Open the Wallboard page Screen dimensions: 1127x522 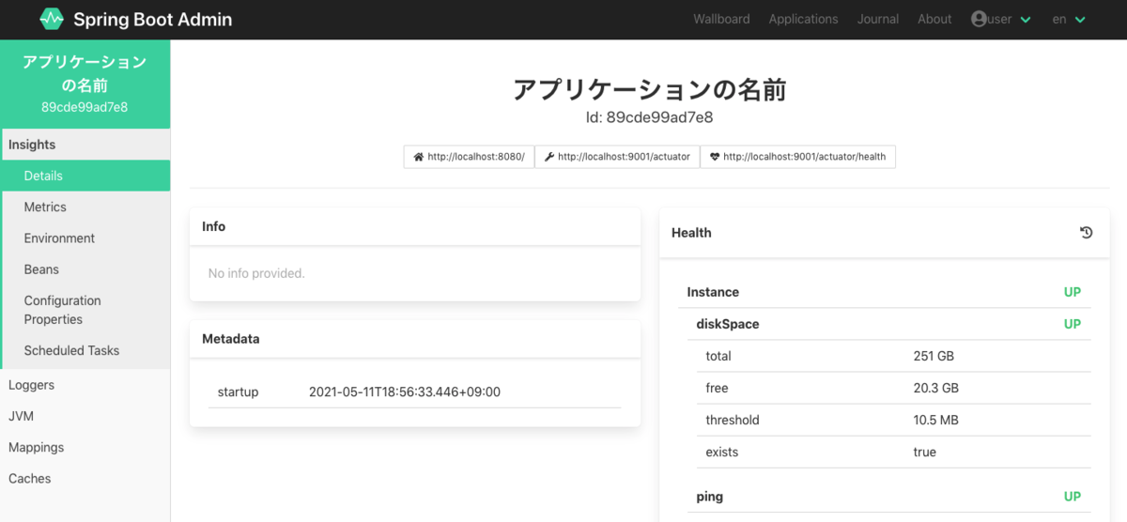(x=721, y=19)
